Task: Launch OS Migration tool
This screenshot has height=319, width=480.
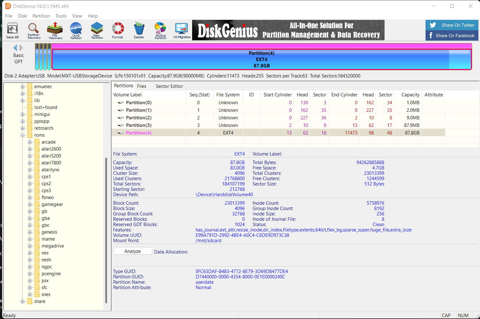Action: [x=182, y=31]
